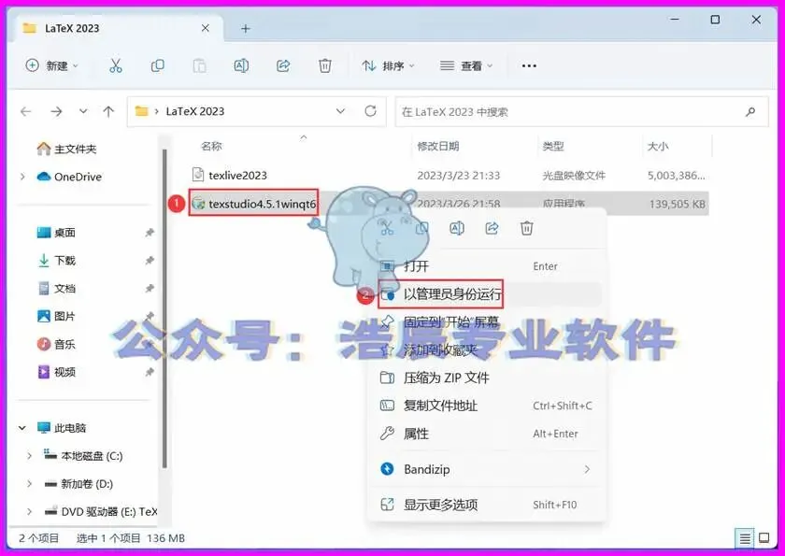785x556 pixels.
Task: Select the texlive2023 file
Action: tap(237, 175)
